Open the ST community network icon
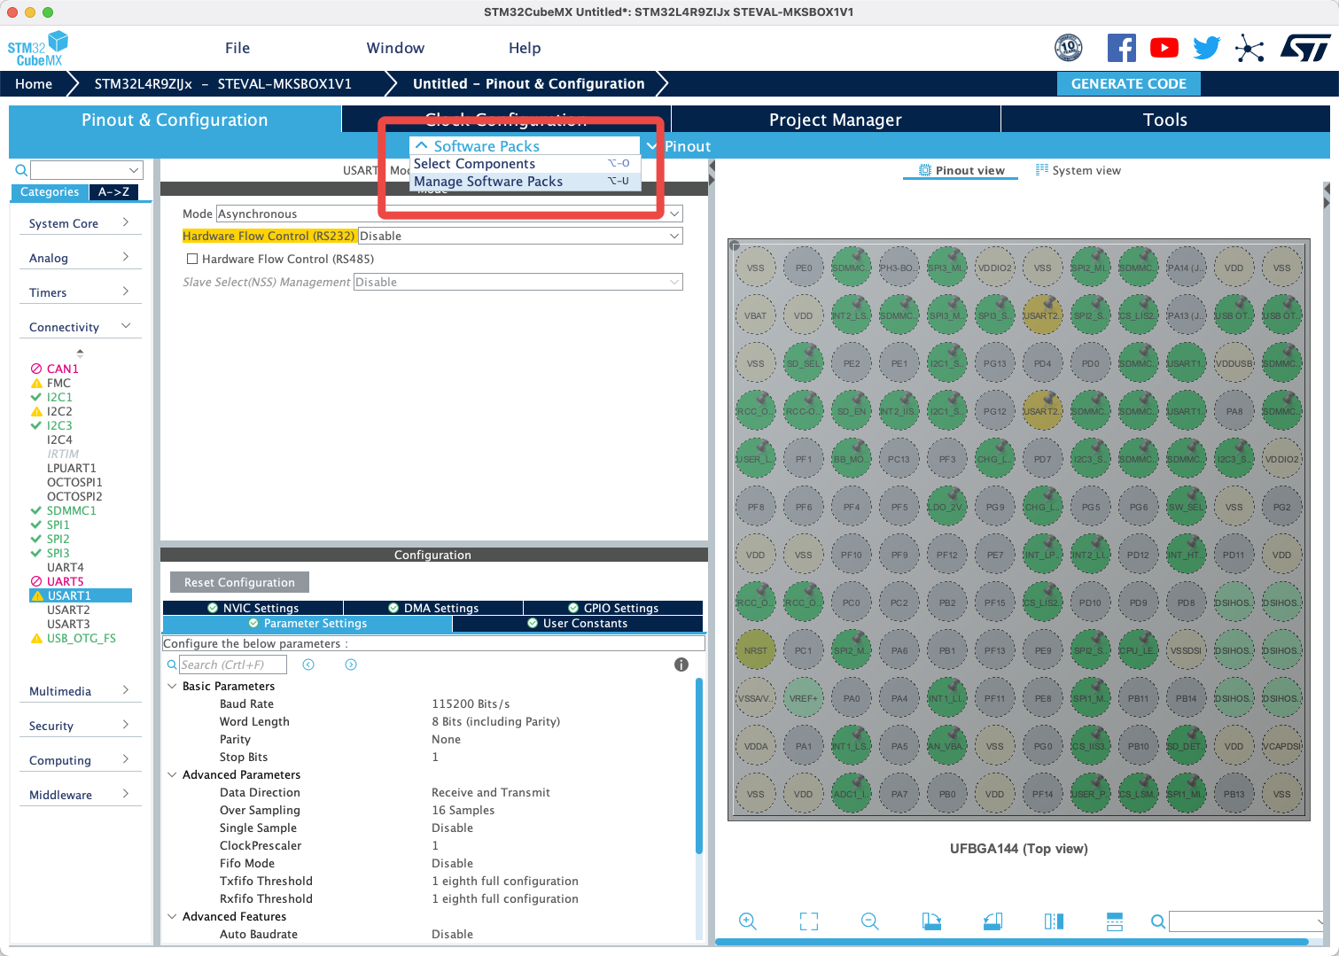 click(x=1249, y=48)
